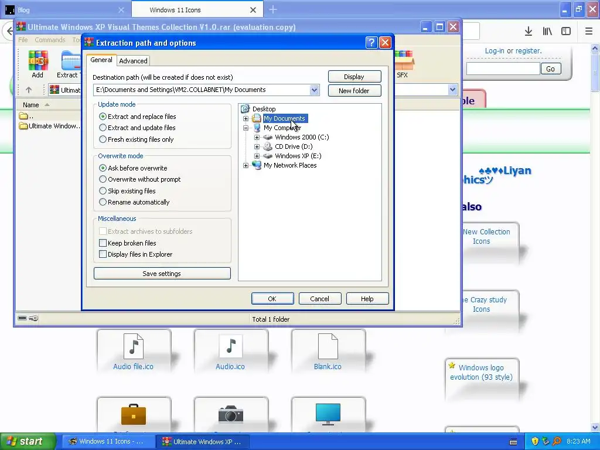The image size is (600, 450).
Task: Select My Network Places in tree
Action: pyautogui.click(x=289, y=165)
